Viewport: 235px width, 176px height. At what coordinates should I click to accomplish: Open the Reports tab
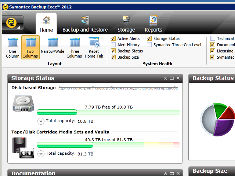[153, 24]
